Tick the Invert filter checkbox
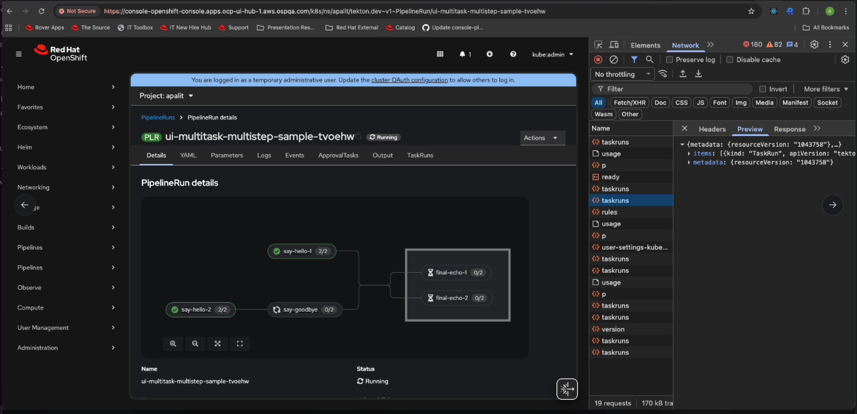 pos(763,89)
